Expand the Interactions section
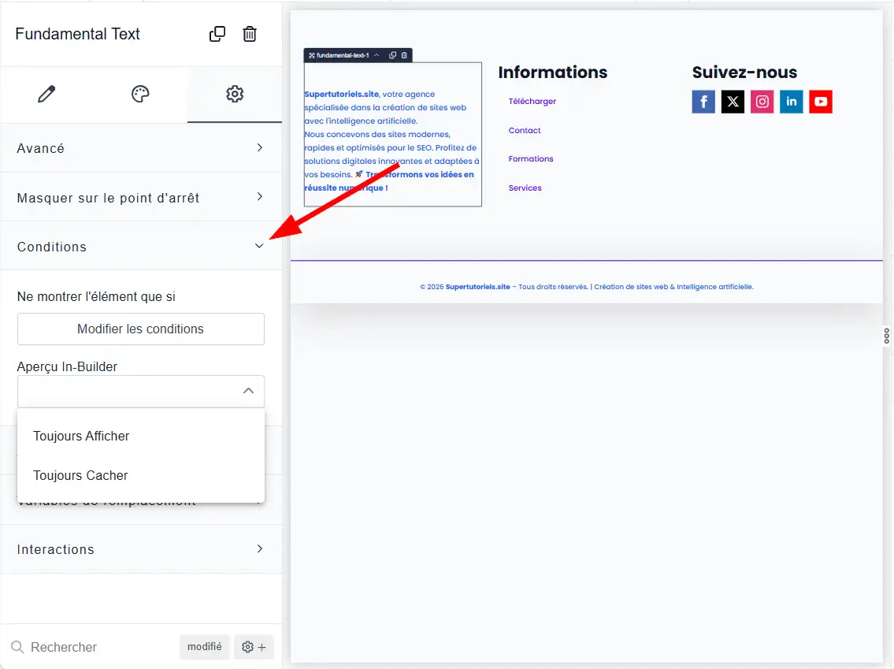The height and width of the screenshot is (669, 894). 141,549
